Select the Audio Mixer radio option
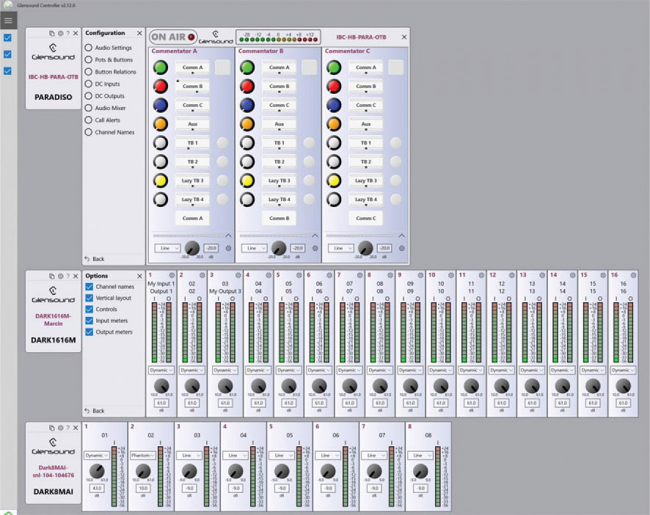The width and height of the screenshot is (650, 515). coord(89,108)
